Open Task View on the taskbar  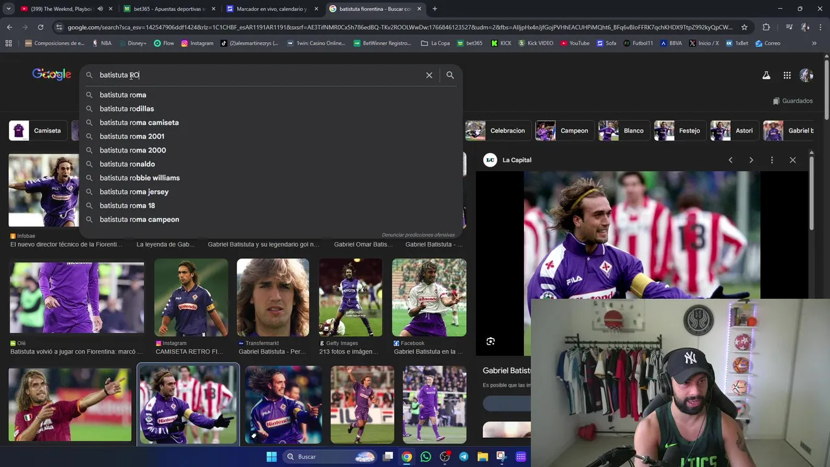[388, 457]
